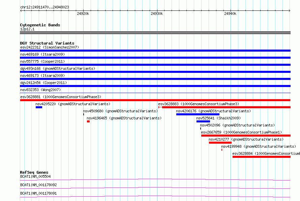Select the gray cytogenetic band bar
This screenshot has width=300, height=201.
[x=155, y=33]
